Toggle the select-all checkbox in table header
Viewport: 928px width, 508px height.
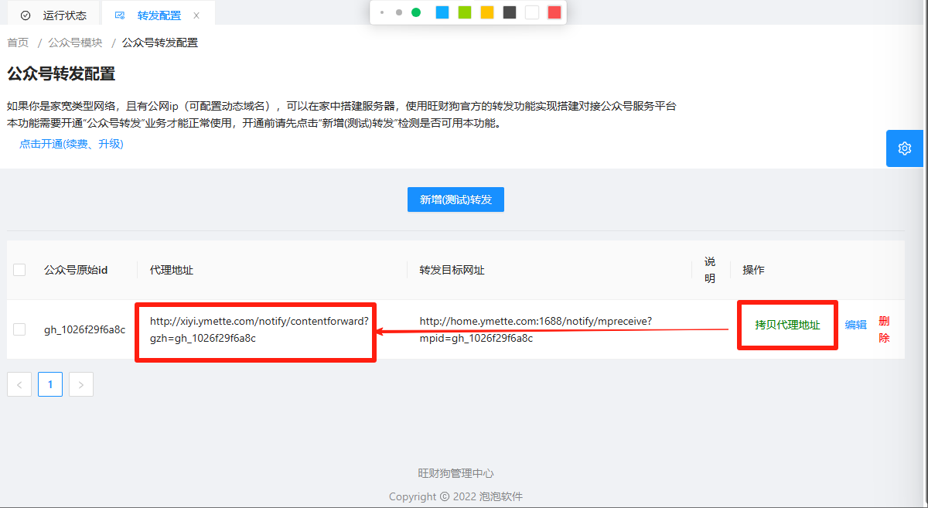point(19,270)
